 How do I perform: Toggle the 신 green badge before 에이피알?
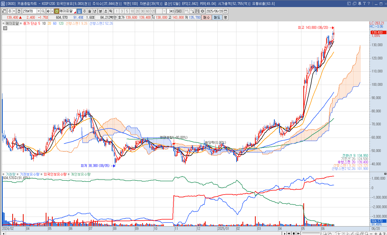coord(57,11)
